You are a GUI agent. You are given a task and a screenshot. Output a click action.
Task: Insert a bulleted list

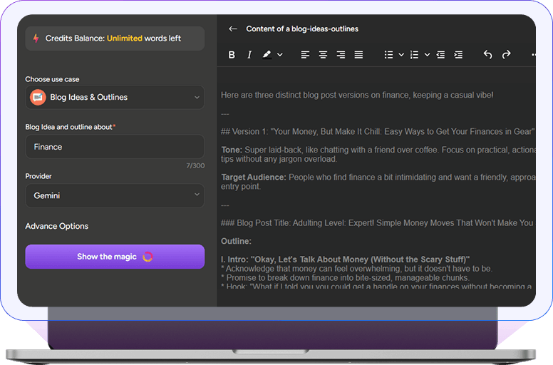click(388, 55)
